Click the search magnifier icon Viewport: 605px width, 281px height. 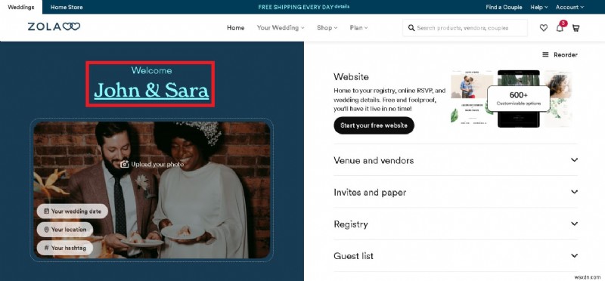point(411,28)
